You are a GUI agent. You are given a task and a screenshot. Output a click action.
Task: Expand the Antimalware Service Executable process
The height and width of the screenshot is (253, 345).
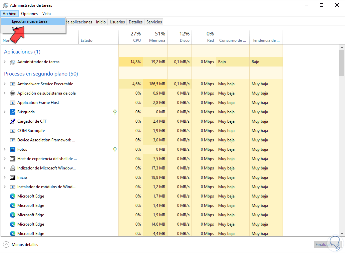pos(5,84)
